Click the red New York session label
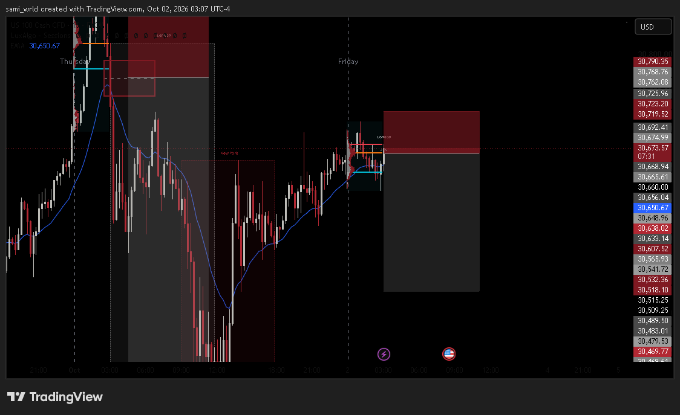 click(x=229, y=153)
